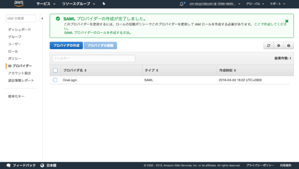Go to ダッシュボード in sidebar
This screenshot has height=169, width=299.
20,29
